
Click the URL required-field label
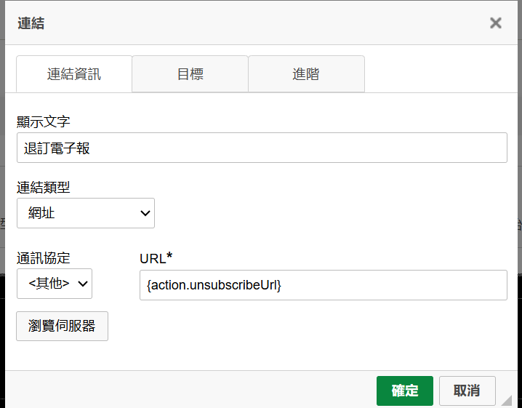155,258
